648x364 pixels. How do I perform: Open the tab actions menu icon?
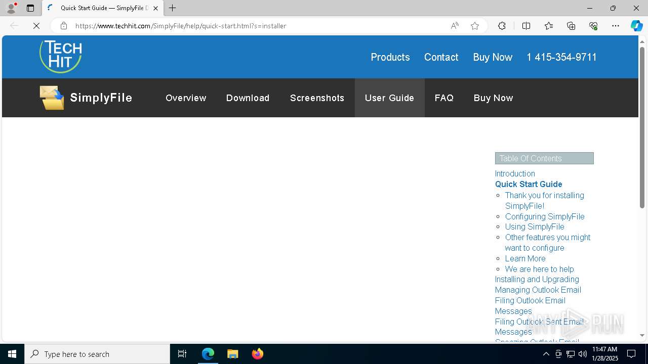point(30,8)
